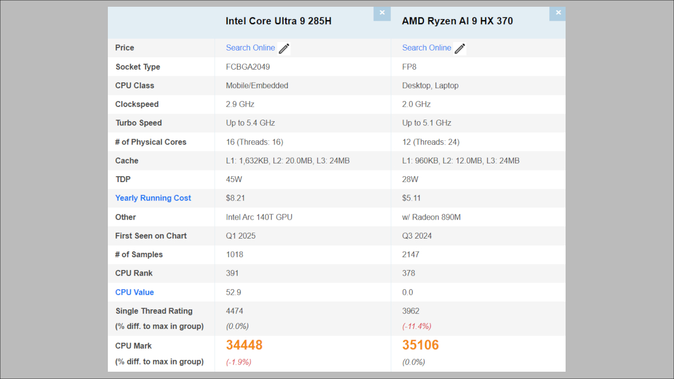Remove the AMD Ryzen AI 9 HX 370 column
The width and height of the screenshot is (674, 379).
coord(558,12)
